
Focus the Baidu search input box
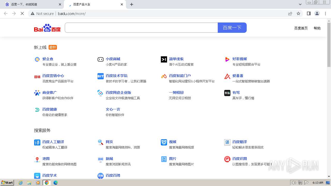141,28
